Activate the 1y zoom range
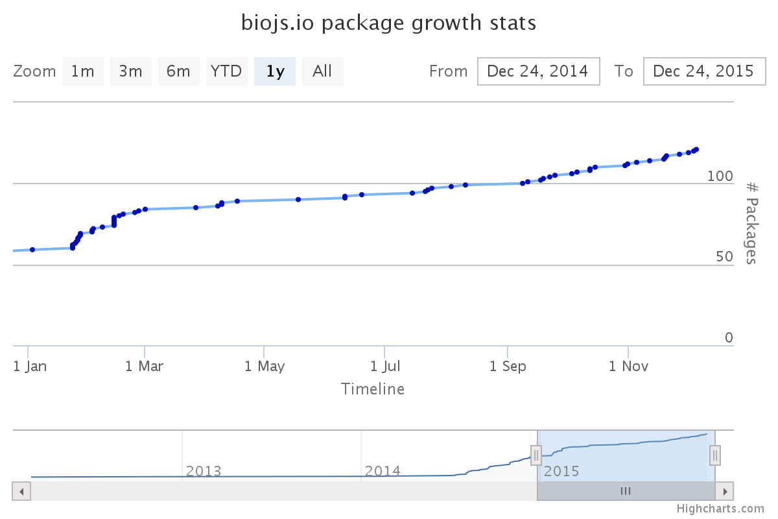The image size is (778, 519). coord(275,71)
